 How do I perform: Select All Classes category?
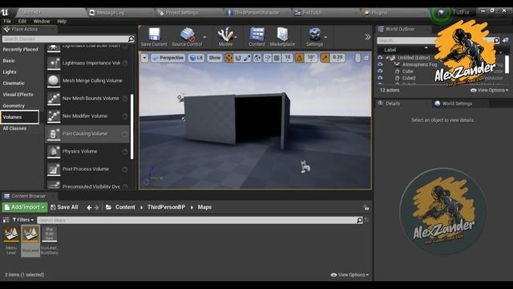(x=14, y=128)
